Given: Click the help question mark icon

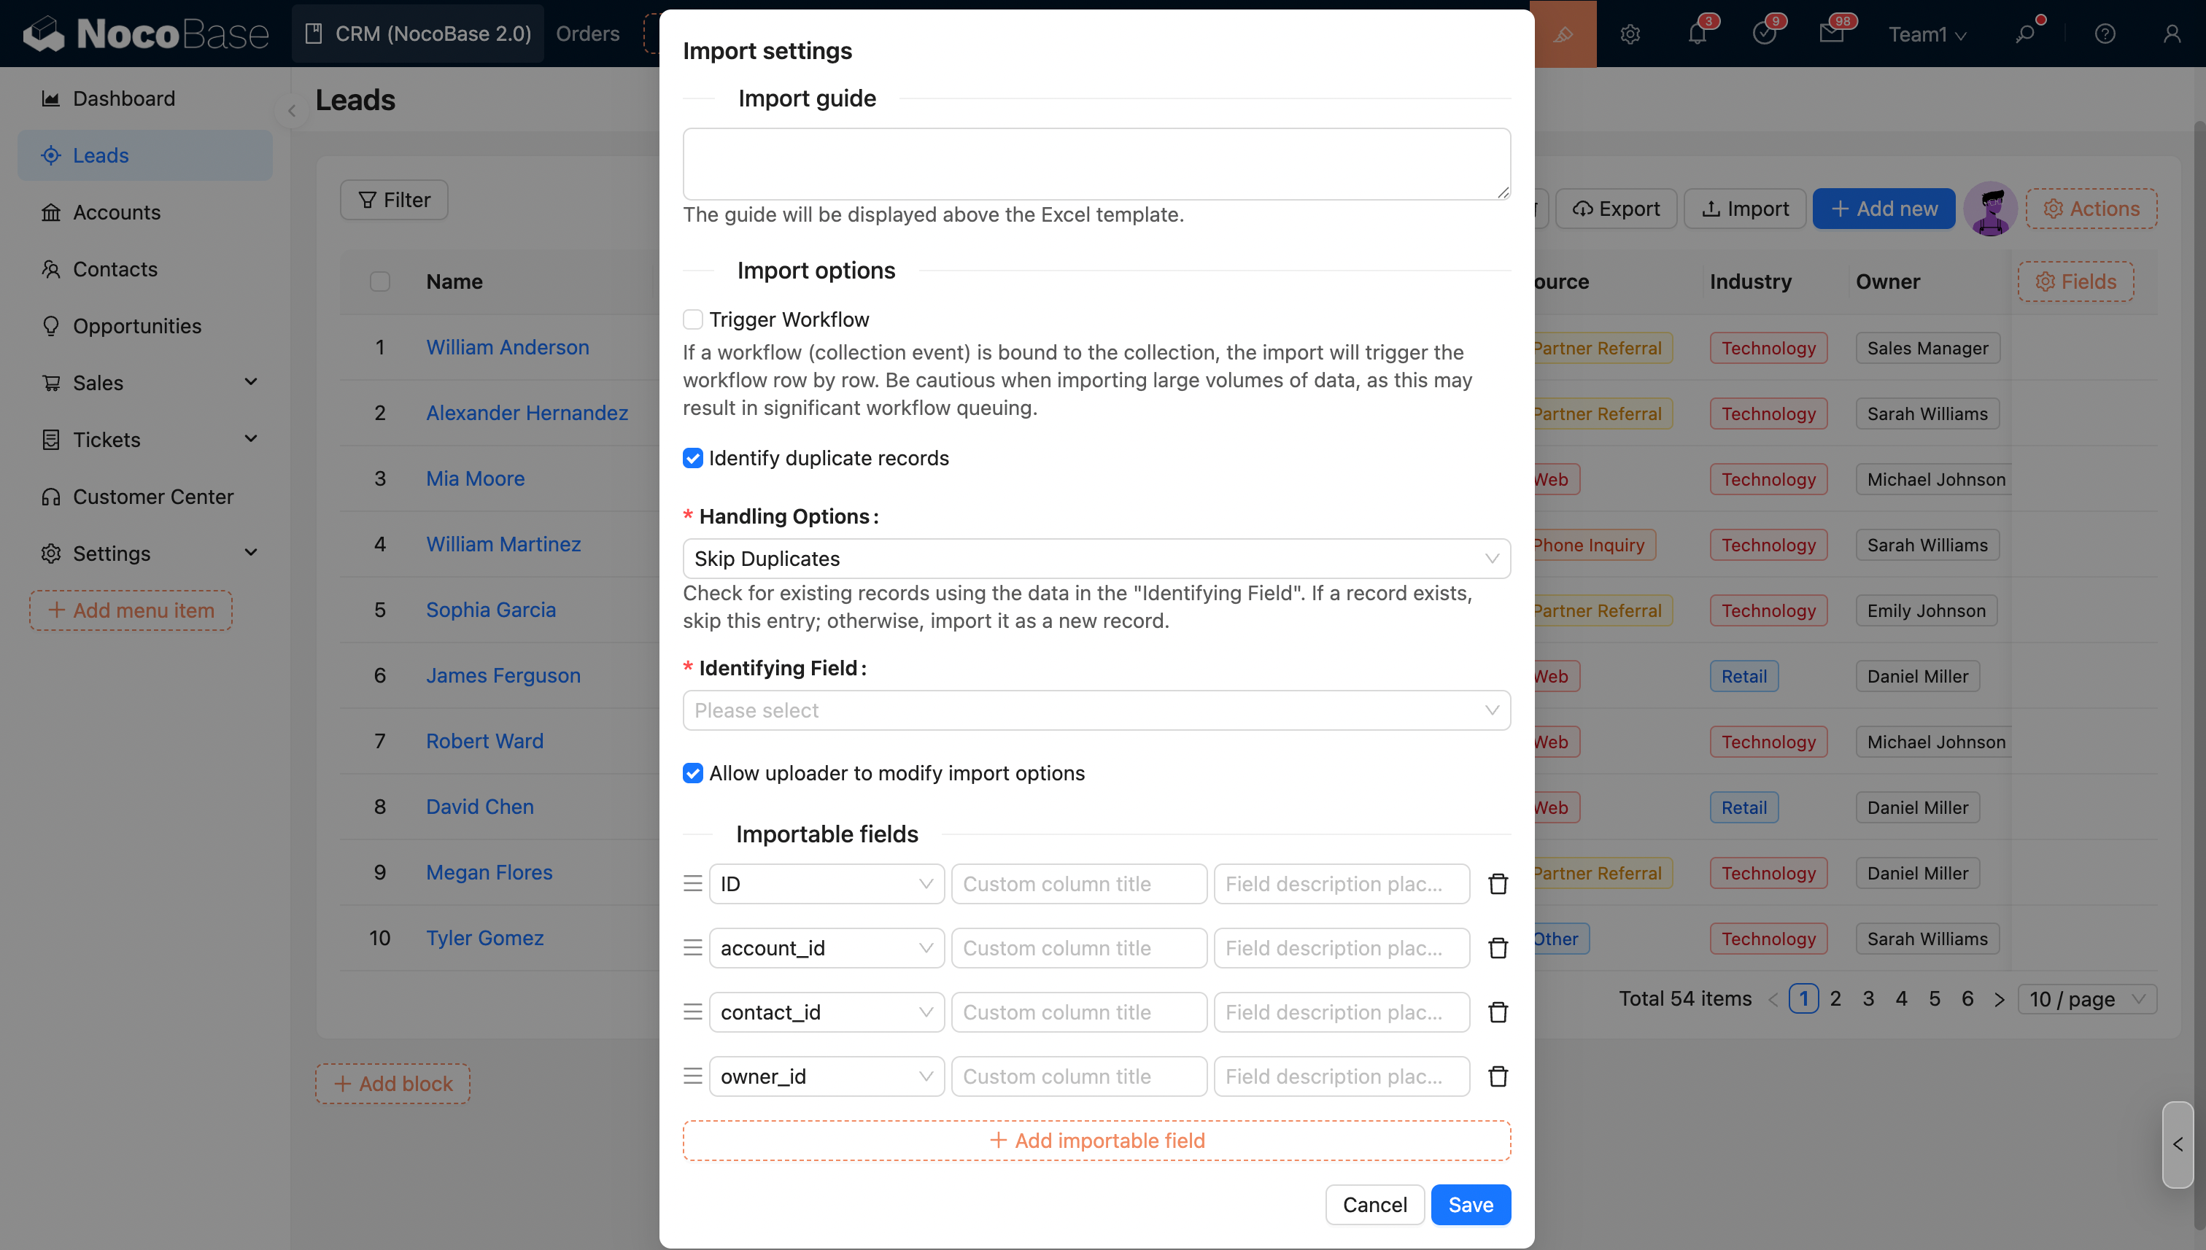Looking at the screenshot, I should [2104, 34].
